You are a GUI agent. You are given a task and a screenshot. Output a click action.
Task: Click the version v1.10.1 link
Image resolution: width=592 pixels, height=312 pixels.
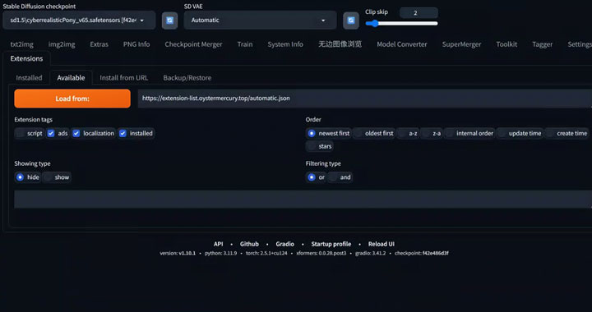coord(187,253)
